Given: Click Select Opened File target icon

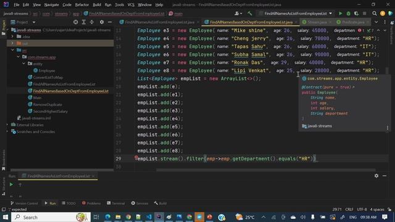Looking at the screenshot, I should (75, 22).
